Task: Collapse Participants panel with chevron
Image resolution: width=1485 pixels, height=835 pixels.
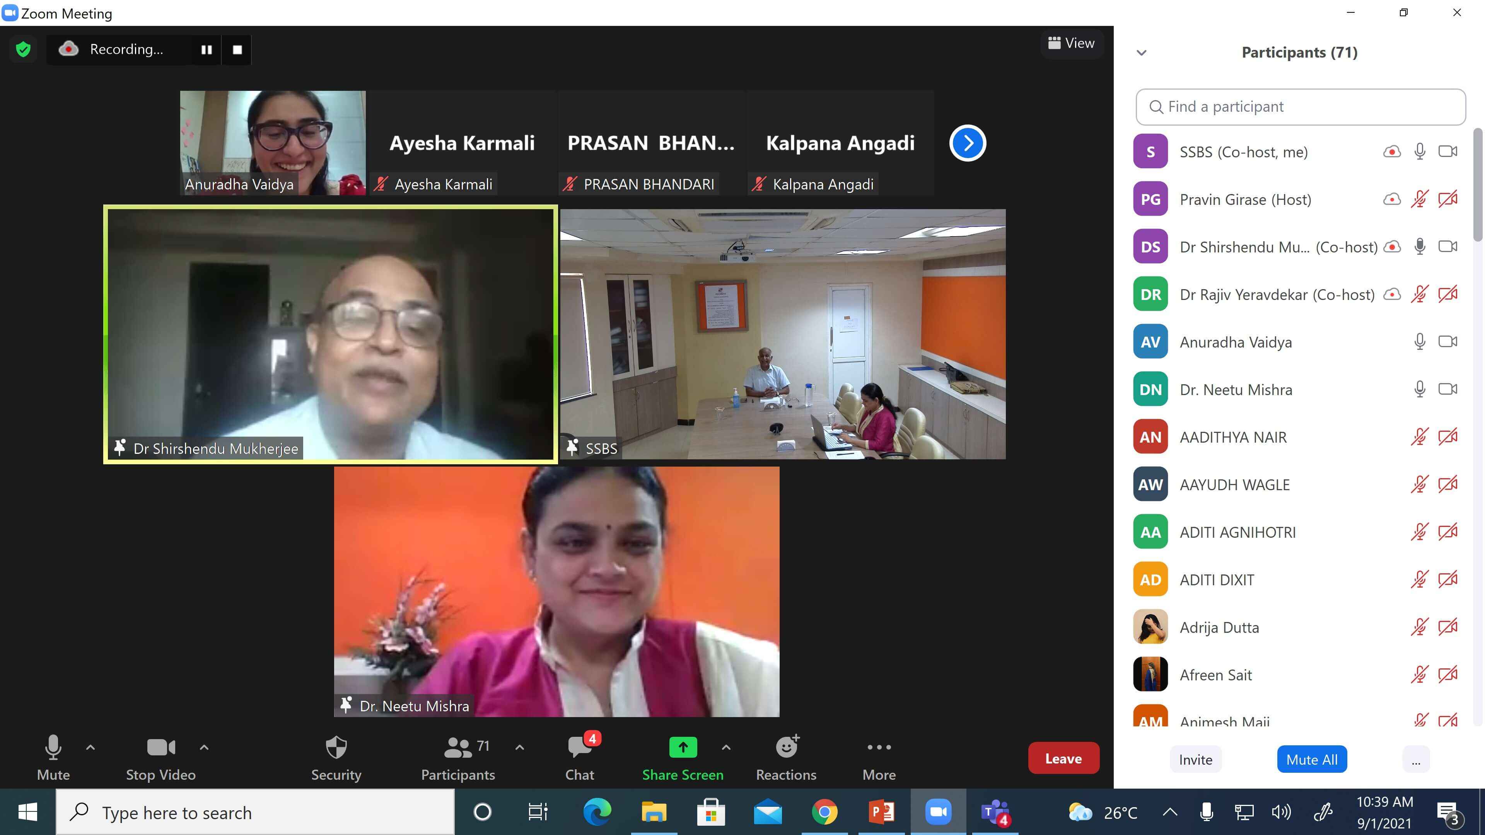Action: pos(1142,53)
